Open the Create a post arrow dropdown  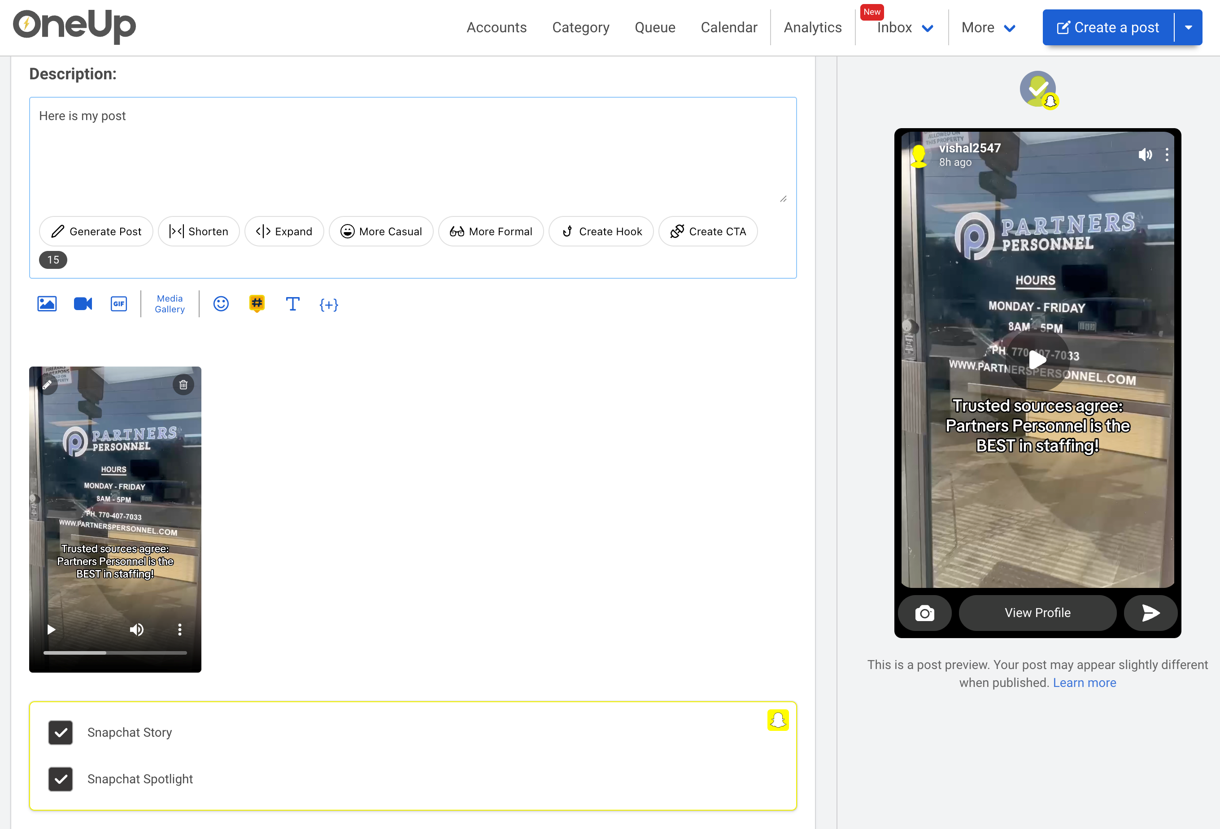[x=1189, y=28]
